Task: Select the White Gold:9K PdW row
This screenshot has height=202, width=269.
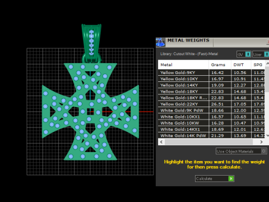Action: (x=211, y=111)
